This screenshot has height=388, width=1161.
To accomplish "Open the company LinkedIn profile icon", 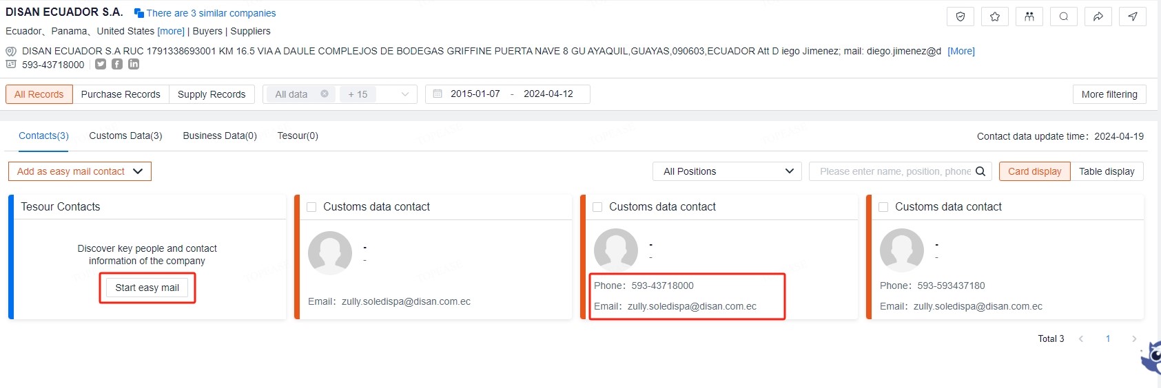I will (x=134, y=64).
